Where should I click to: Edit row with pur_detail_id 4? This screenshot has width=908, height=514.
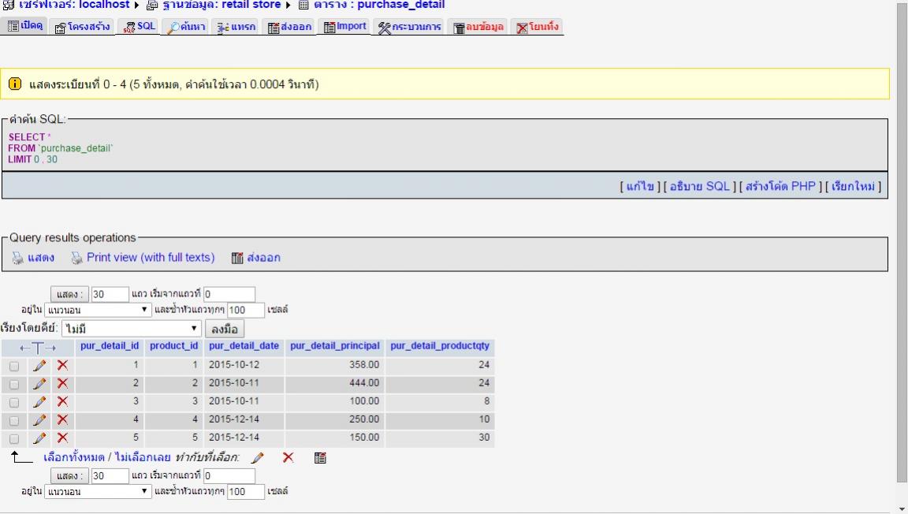tap(39, 419)
